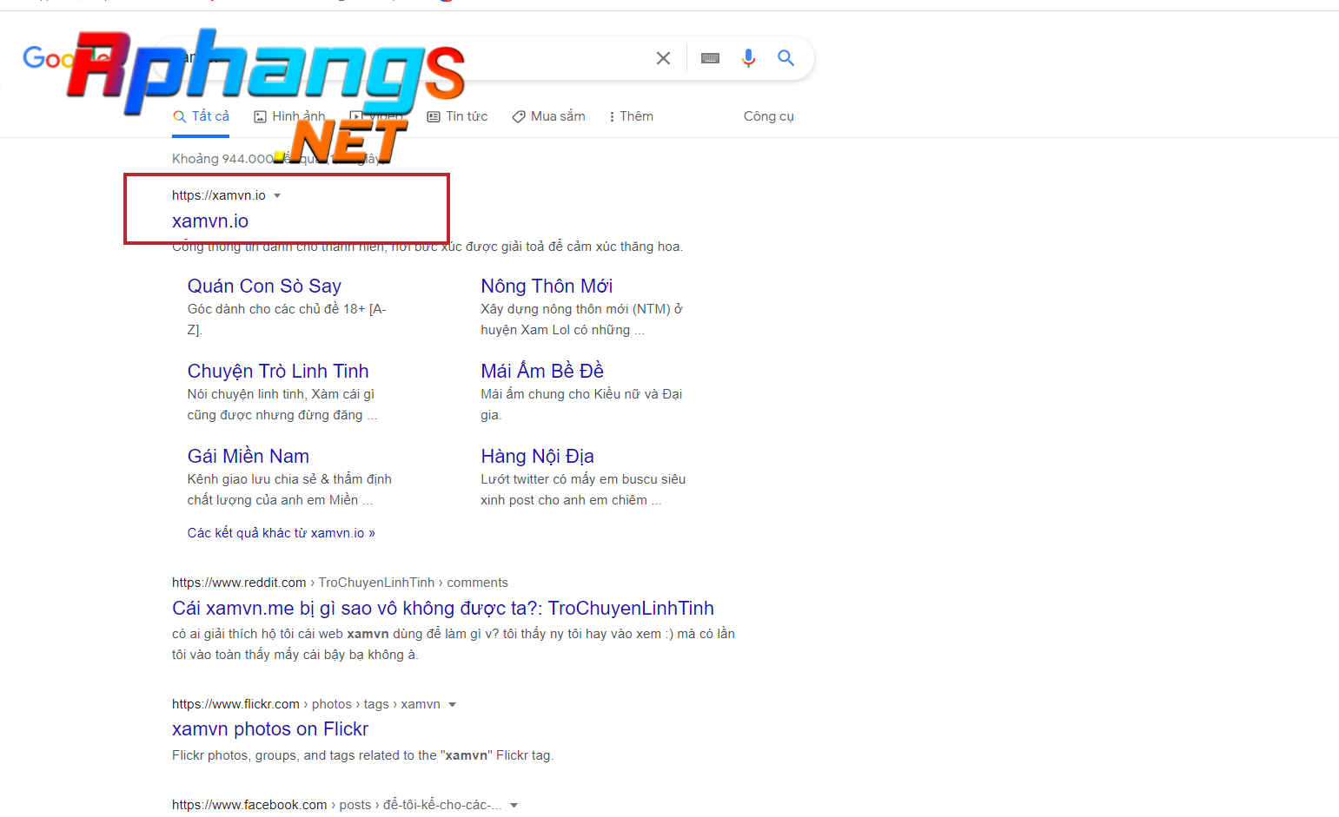Click the Tin tức newspaper icon
This screenshot has width=1339, height=817.
[x=434, y=116]
